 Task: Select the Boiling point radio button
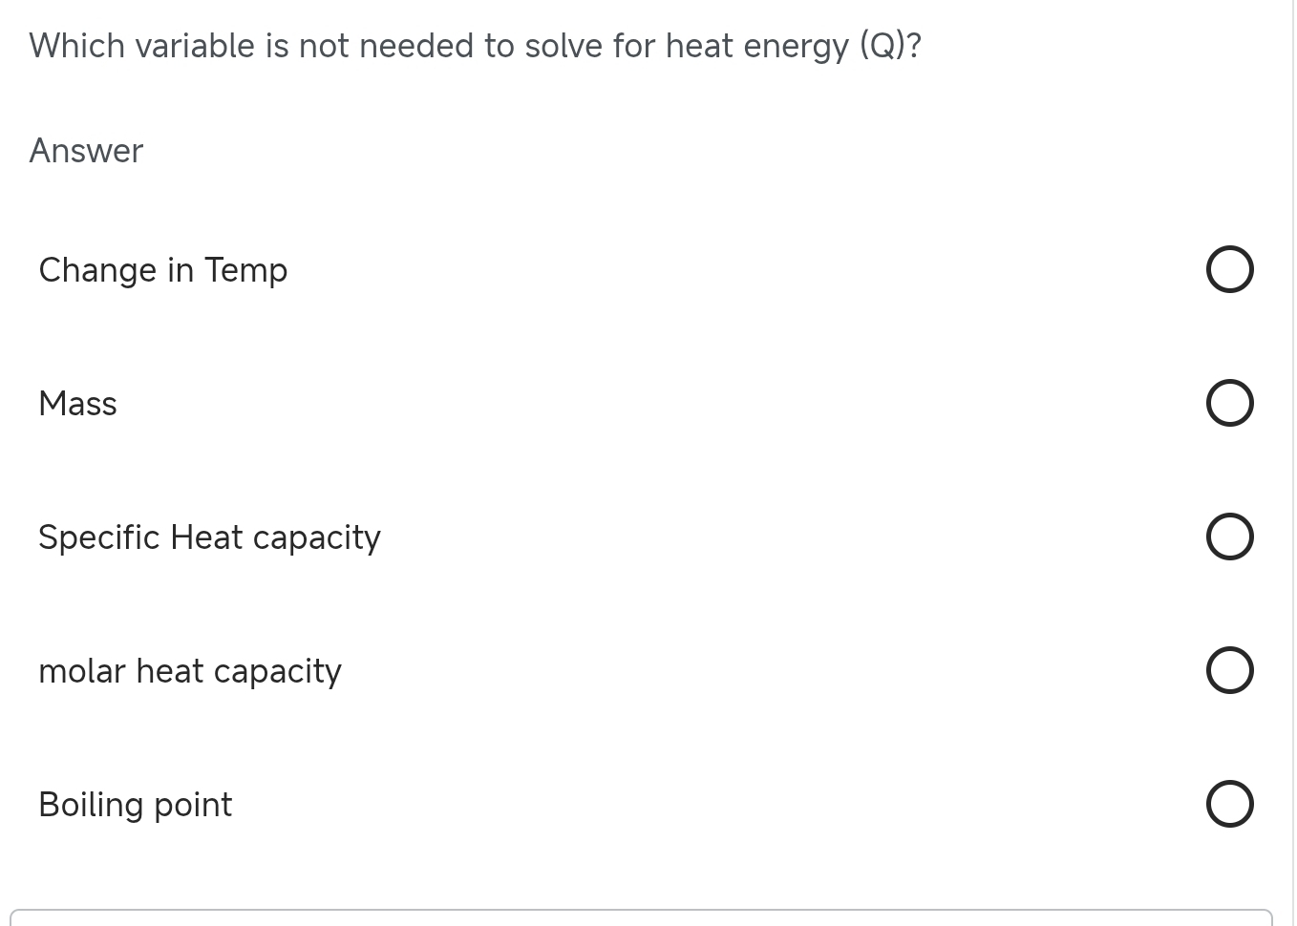click(1229, 804)
